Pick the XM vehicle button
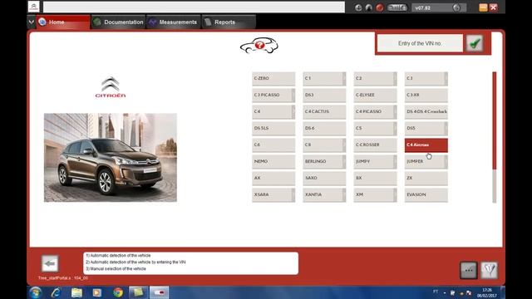This screenshot has height=299, width=532. (x=375, y=194)
